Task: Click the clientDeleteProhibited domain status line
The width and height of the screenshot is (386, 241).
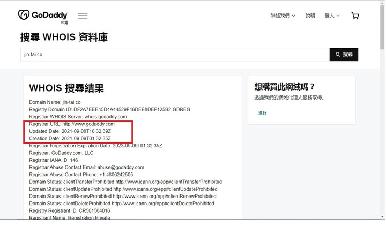Action: click(122, 204)
